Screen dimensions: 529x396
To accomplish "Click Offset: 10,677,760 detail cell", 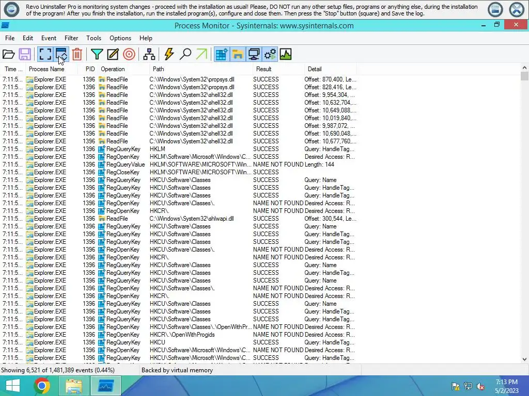I will pos(330,141).
